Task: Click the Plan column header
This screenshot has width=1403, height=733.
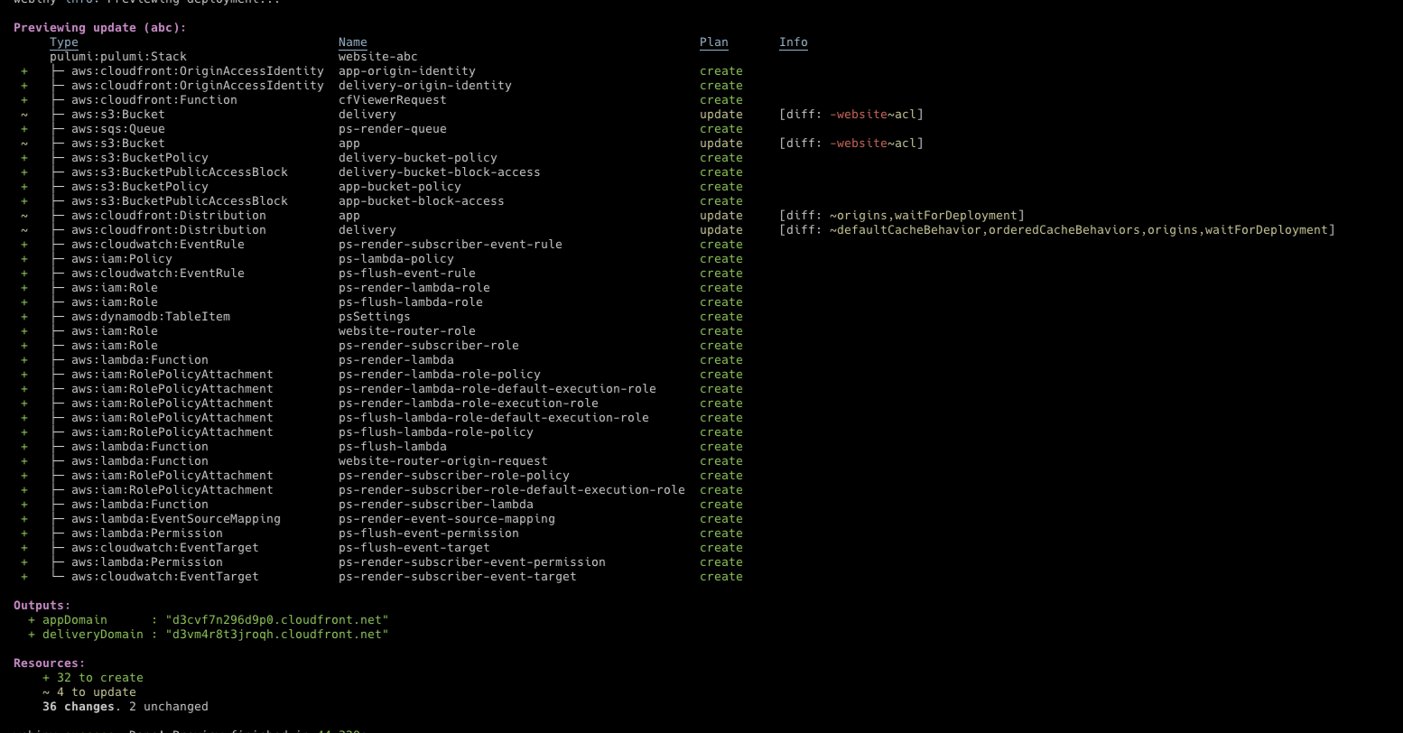Action: 713,42
